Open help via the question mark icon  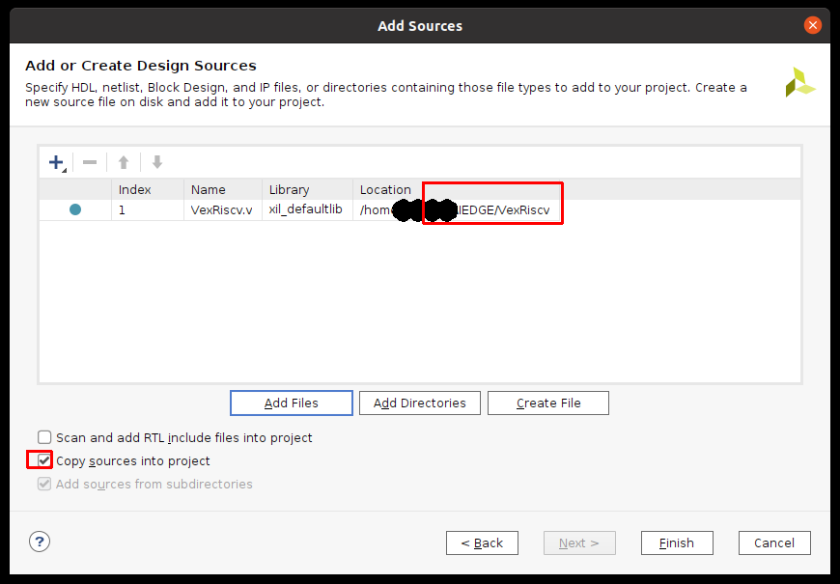tap(40, 542)
